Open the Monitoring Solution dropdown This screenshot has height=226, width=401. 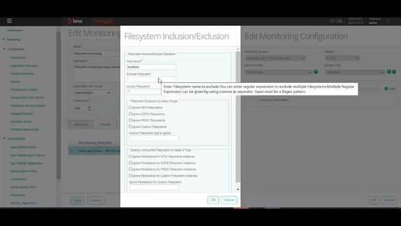pyautogui.click(x=275, y=58)
